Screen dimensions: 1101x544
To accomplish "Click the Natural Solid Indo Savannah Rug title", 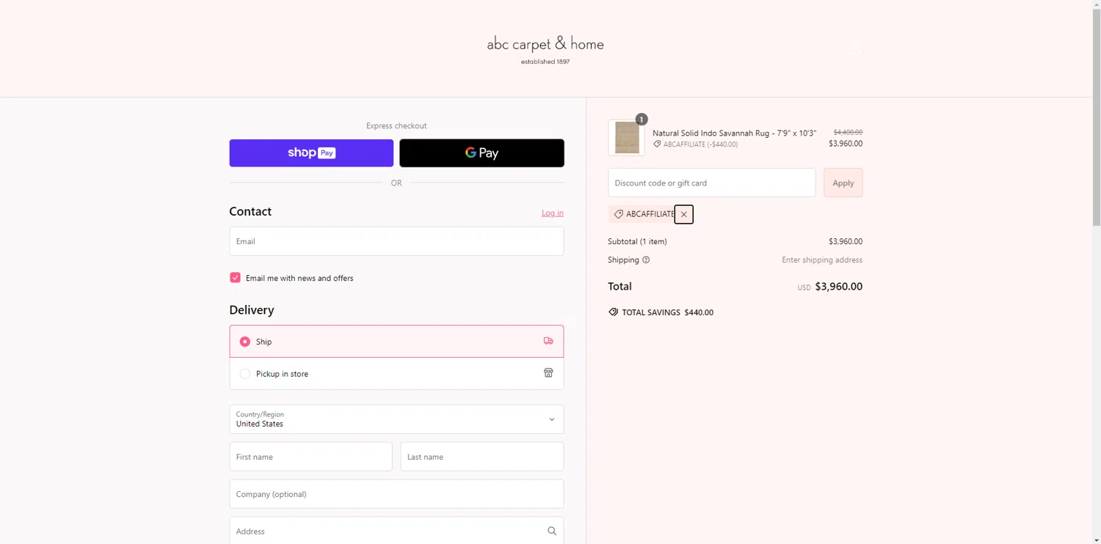I will coord(734,133).
